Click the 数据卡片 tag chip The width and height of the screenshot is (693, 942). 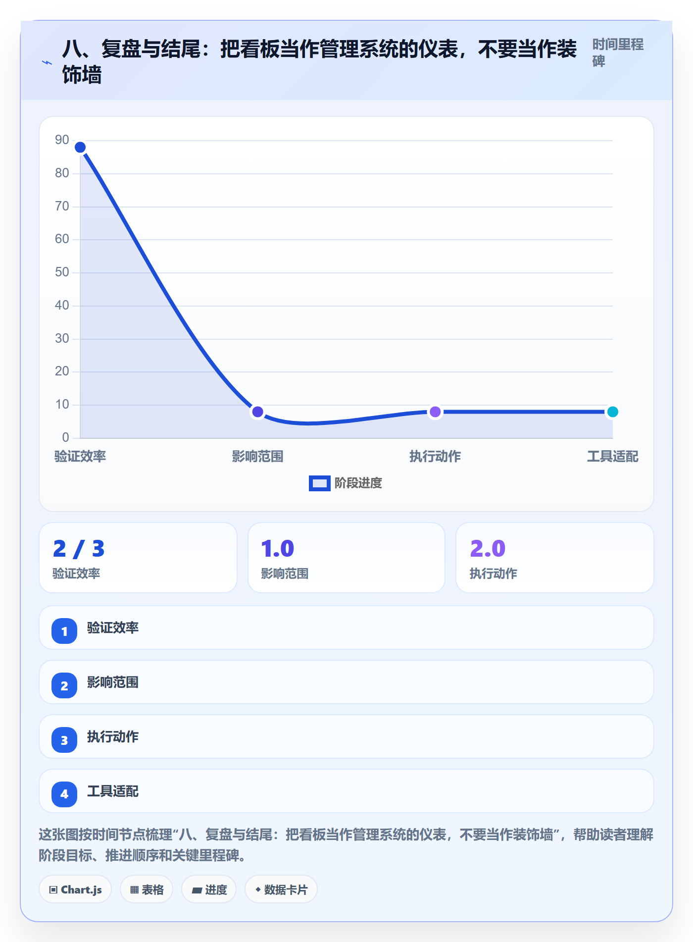pos(281,890)
